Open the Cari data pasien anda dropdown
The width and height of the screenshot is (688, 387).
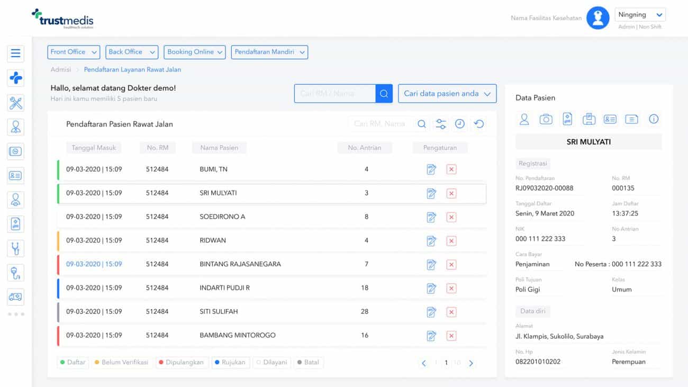click(447, 94)
